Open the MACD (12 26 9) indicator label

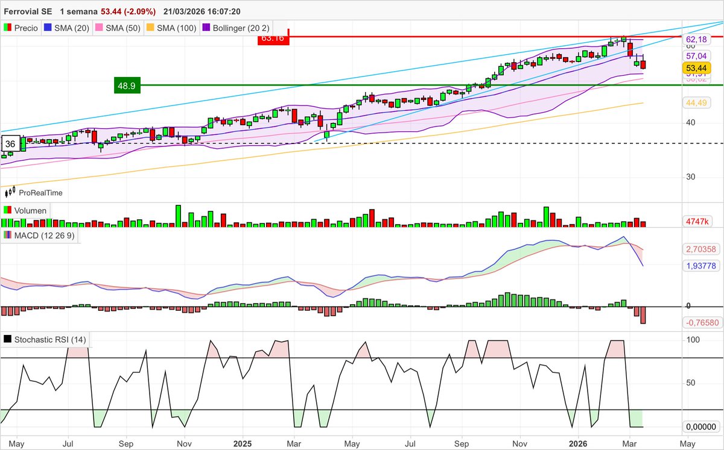45,236
